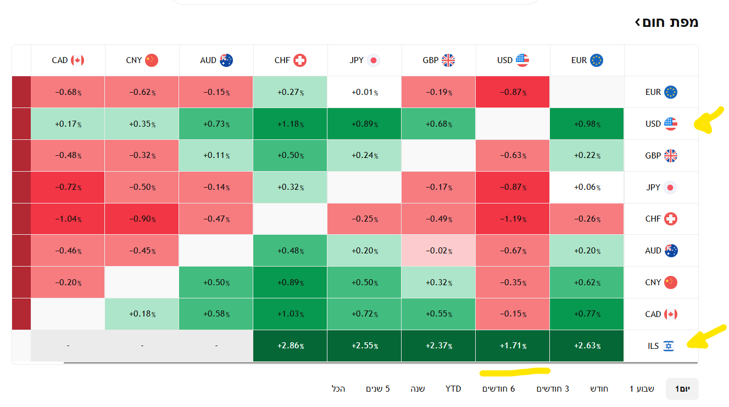Image resolution: width=729 pixels, height=407 pixels.
Task: Open the מפת חום heading chevron
Action: point(637,22)
